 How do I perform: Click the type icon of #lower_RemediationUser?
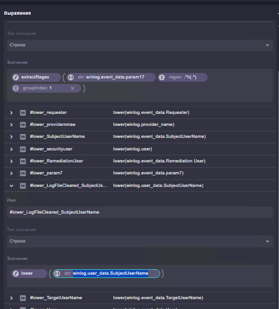(x=23, y=161)
